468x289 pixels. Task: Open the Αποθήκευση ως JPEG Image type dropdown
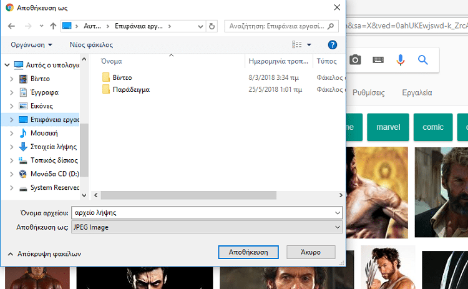[x=207, y=227]
